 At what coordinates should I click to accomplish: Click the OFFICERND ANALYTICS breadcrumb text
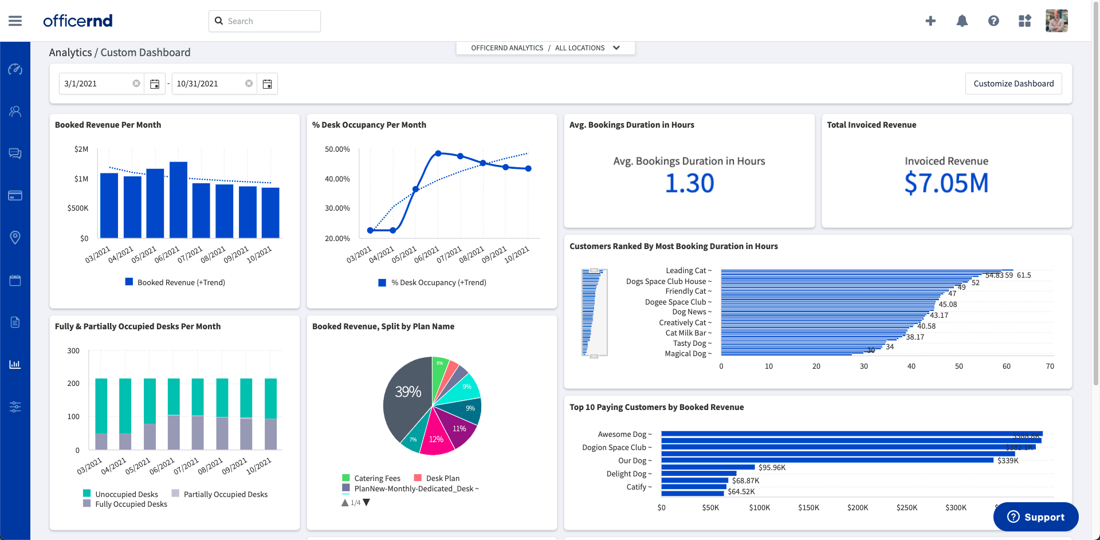point(507,48)
